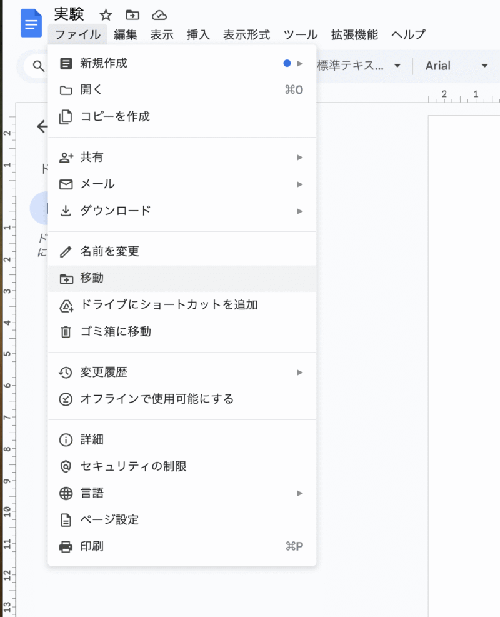The height and width of the screenshot is (617, 500).
Task: Click 名前を変更 to rename document
Action: click(x=109, y=251)
